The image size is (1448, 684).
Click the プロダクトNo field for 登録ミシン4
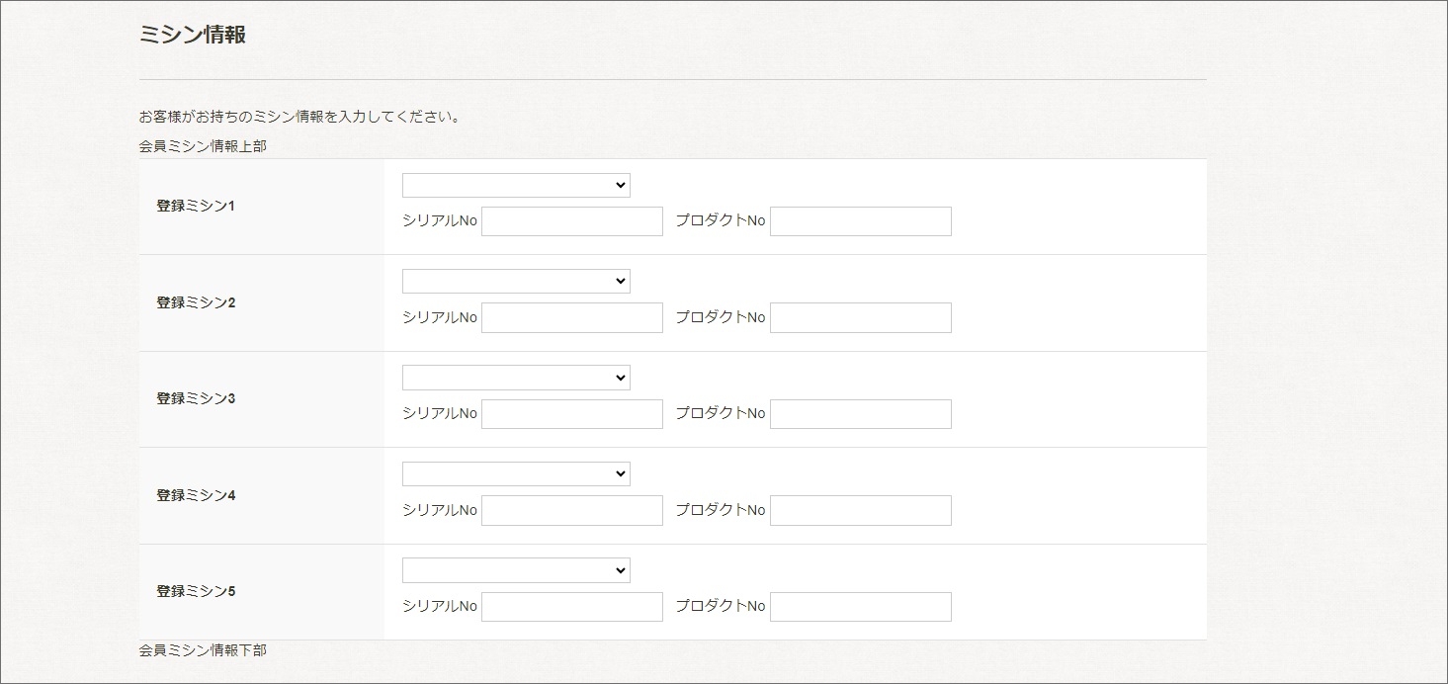point(860,510)
